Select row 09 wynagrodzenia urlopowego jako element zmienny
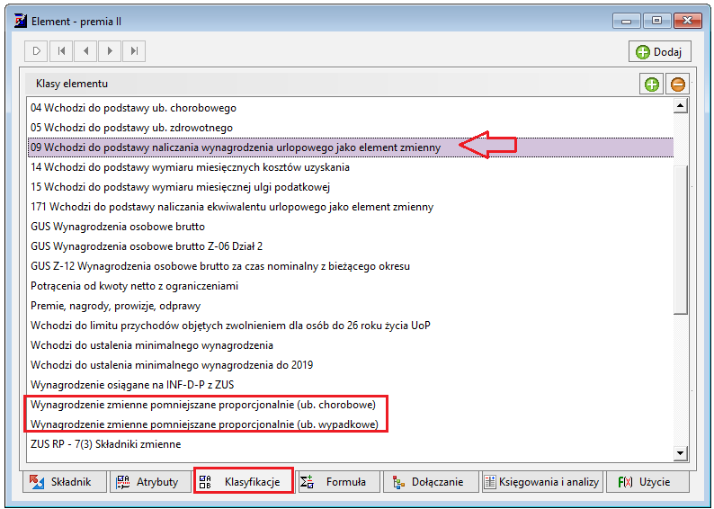 point(350,147)
